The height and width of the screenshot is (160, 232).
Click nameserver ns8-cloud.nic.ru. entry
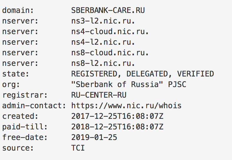point(110,53)
